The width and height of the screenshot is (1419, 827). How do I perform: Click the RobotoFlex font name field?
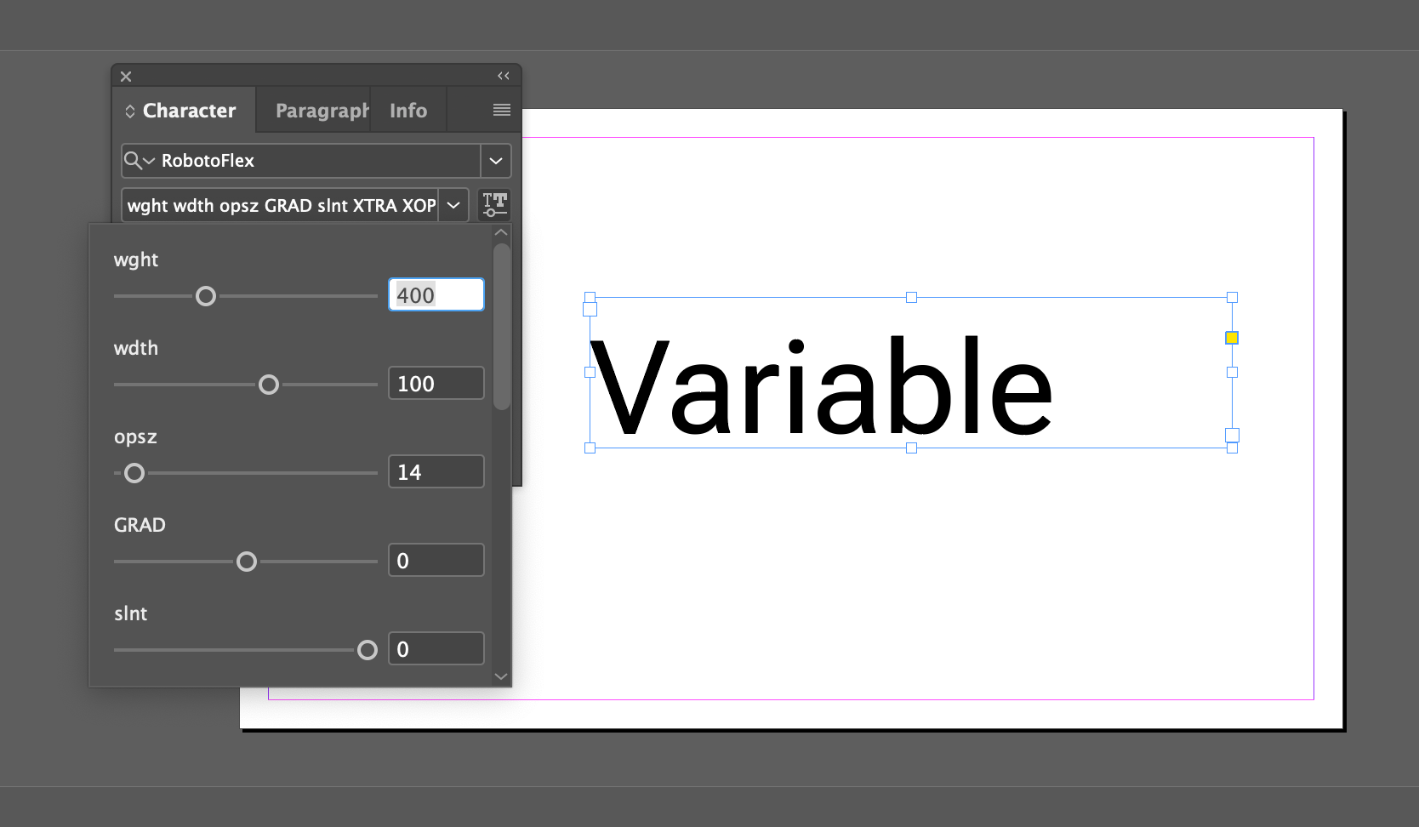[x=311, y=161]
